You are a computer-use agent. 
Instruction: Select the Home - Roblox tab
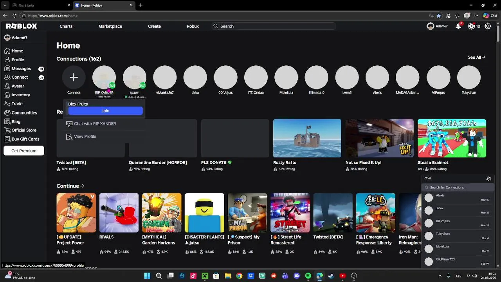click(x=104, y=5)
